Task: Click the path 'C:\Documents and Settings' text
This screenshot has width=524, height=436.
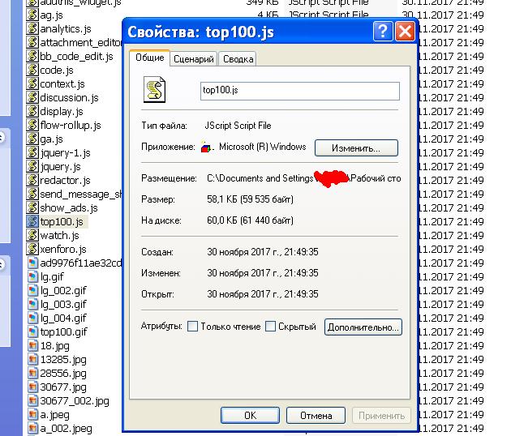Action: [260, 178]
